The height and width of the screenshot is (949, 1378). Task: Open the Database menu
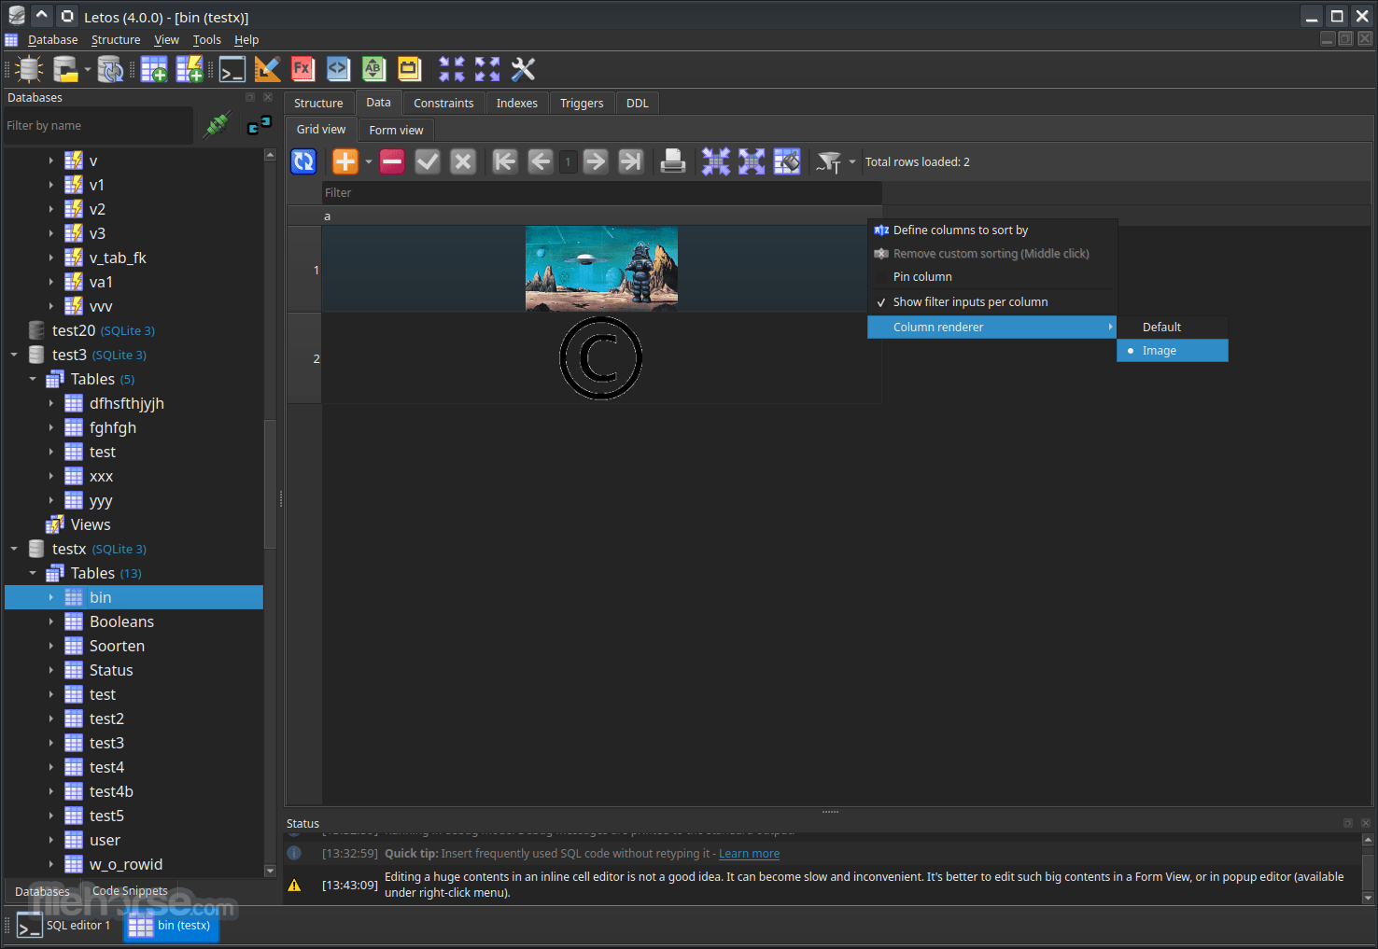[52, 40]
